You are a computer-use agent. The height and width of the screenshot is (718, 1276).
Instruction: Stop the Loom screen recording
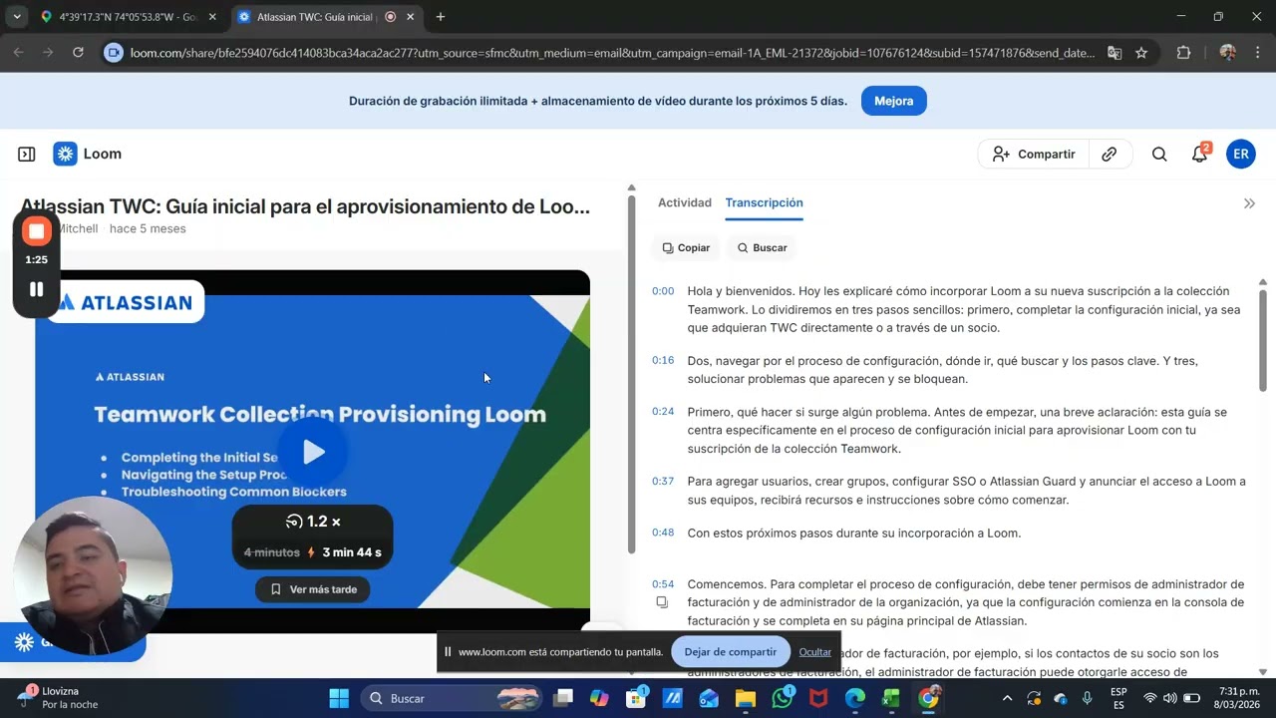pyautogui.click(x=37, y=231)
